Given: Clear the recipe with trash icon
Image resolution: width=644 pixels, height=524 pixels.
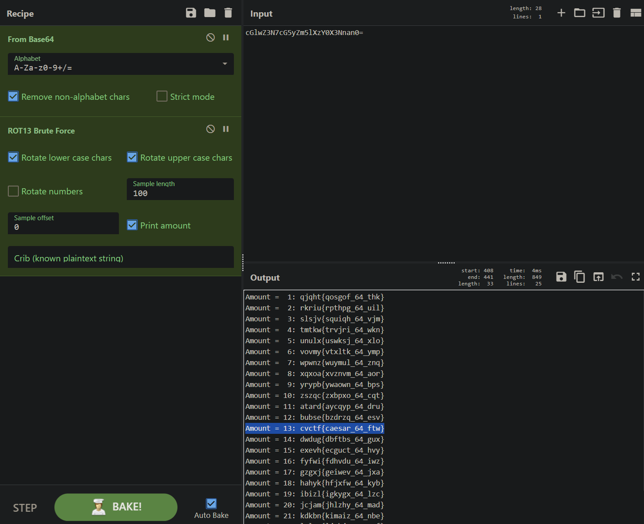Looking at the screenshot, I should click(x=228, y=13).
